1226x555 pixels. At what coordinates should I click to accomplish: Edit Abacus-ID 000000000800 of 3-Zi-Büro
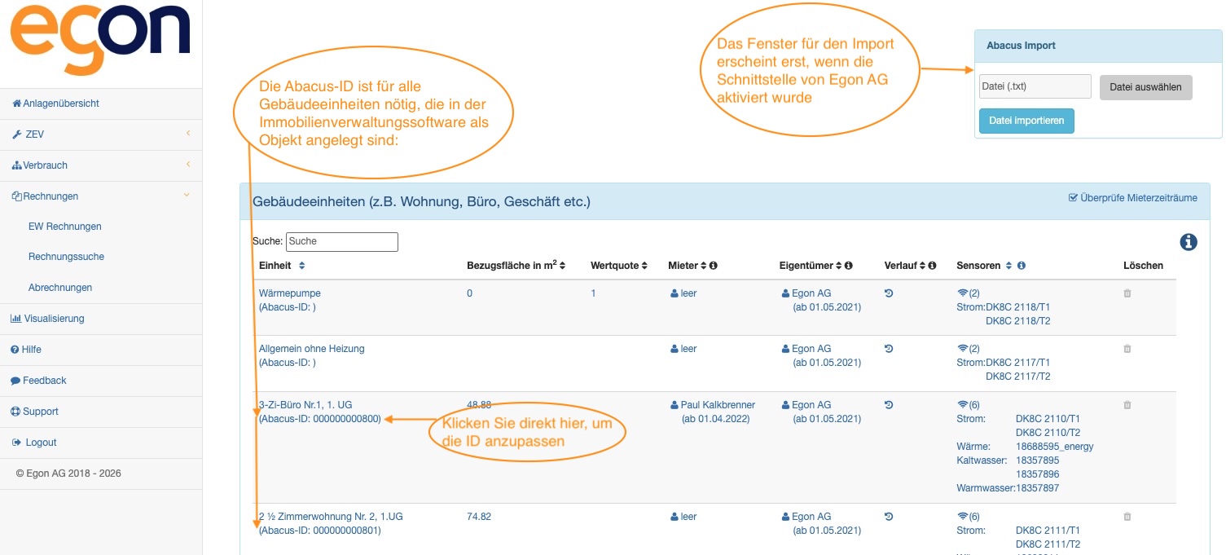pos(319,419)
